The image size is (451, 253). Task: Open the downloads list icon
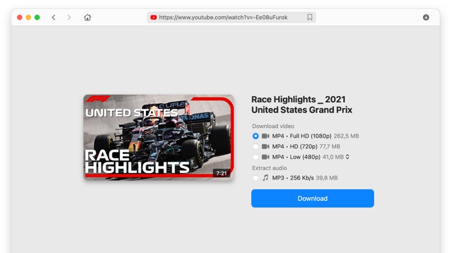pyautogui.click(x=426, y=17)
